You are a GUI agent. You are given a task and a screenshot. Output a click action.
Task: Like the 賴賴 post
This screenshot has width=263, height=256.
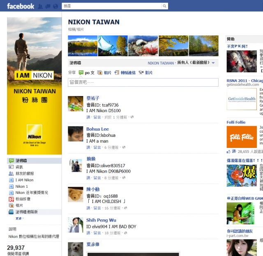point(88,178)
